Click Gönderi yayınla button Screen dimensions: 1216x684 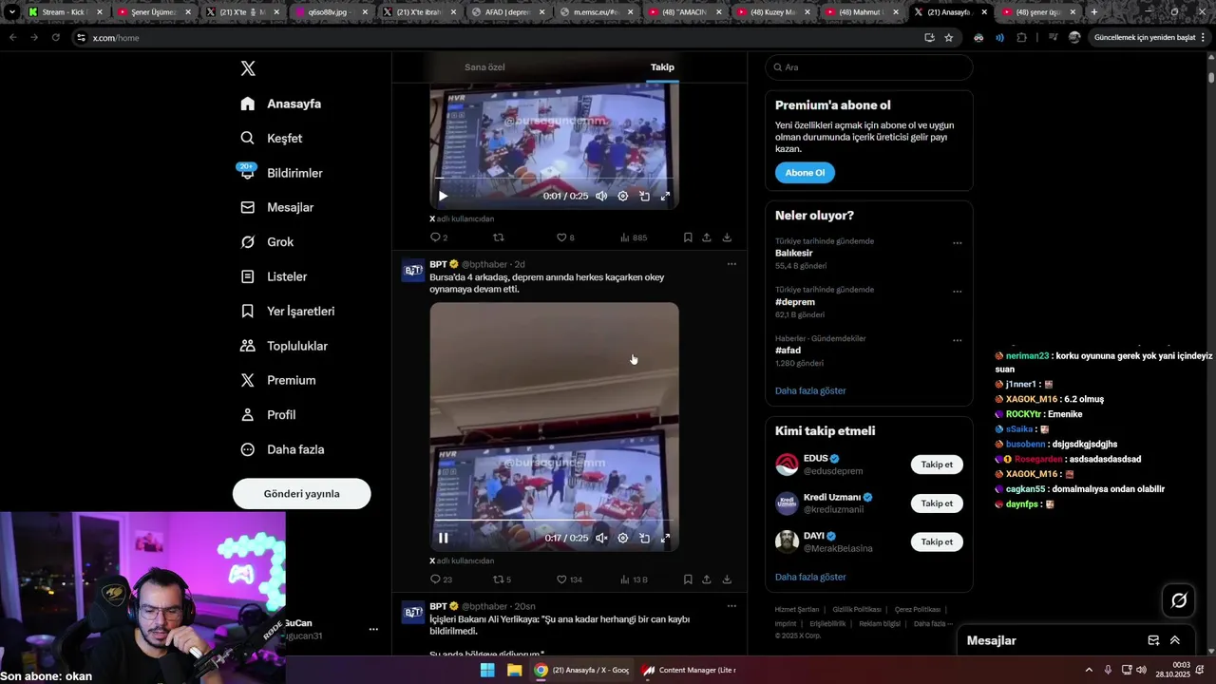coord(301,494)
